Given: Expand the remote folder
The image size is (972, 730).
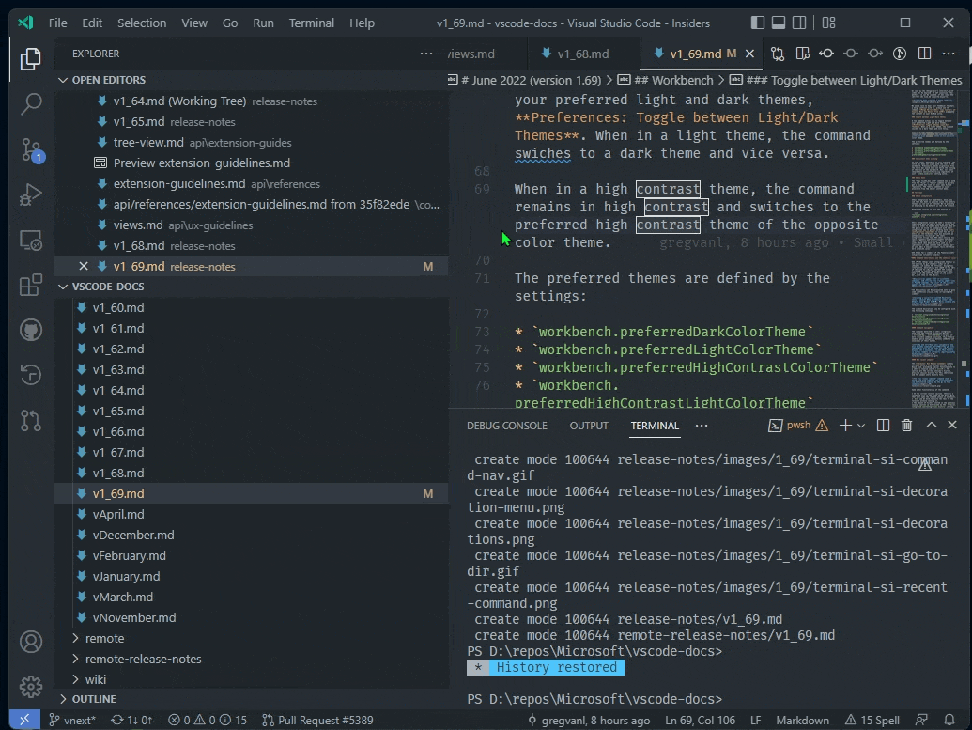Looking at the screenshot, I should 251,638.
